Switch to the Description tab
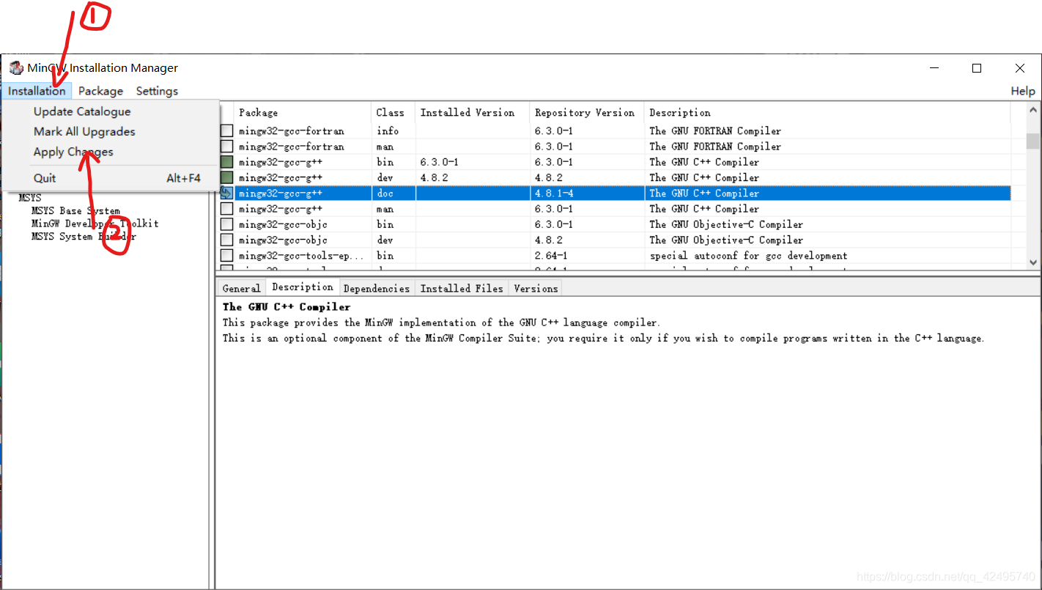The width and height of the screenshot is (1042, 590). pyautogui.click(x=303, y=287)
